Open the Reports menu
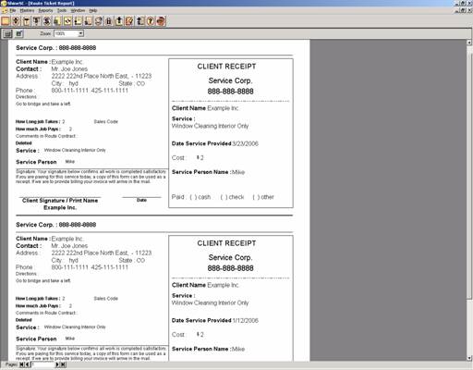The width and height of the screenshot is (473, 370). 45,10
